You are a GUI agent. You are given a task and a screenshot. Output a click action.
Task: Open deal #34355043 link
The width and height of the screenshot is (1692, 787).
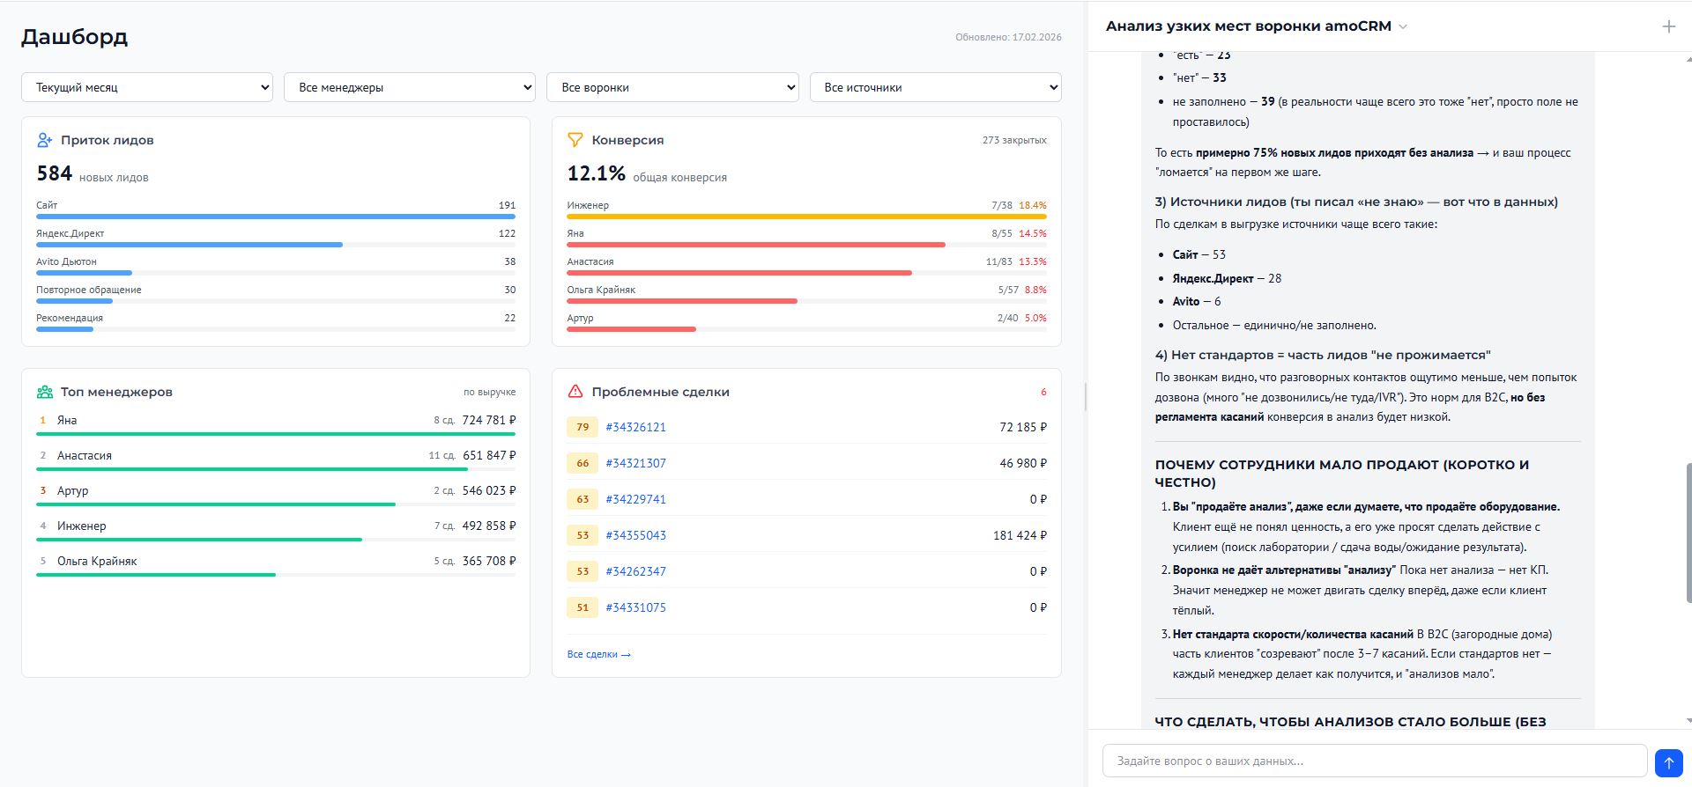[x=635, y=535]
